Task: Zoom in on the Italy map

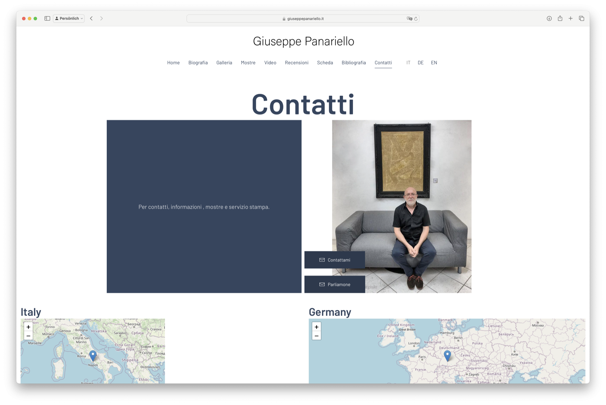Action: click(28, 327)
